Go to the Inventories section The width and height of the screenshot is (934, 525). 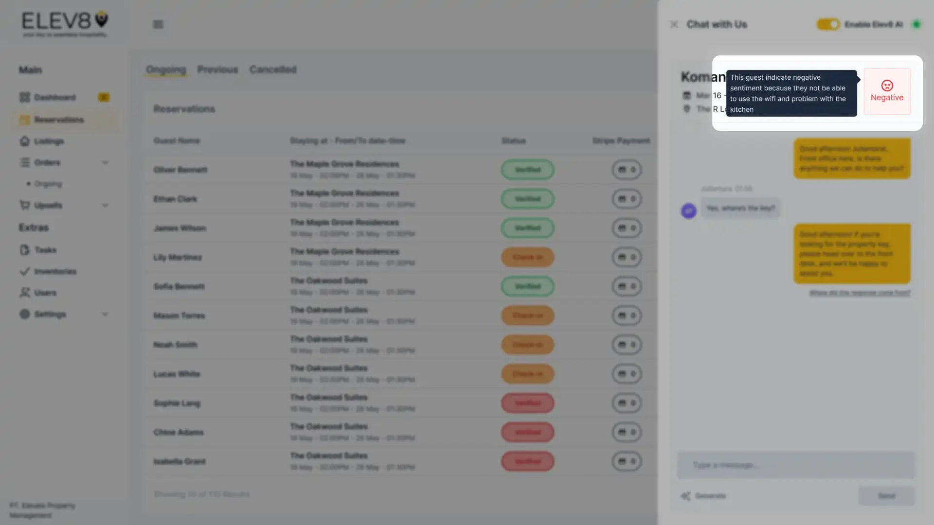click(x=55, y=271)
